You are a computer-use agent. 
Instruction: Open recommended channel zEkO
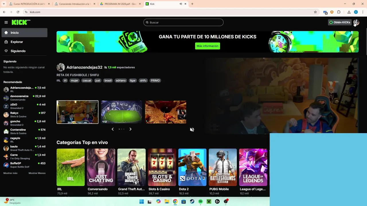(x=24, y=106)
